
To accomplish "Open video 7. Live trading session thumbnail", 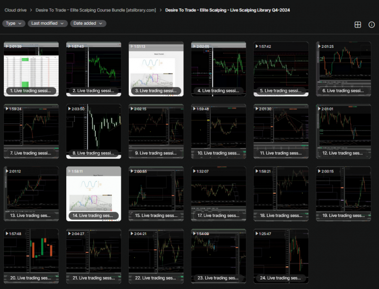I will pyautogui.click(x=31, y=131).
